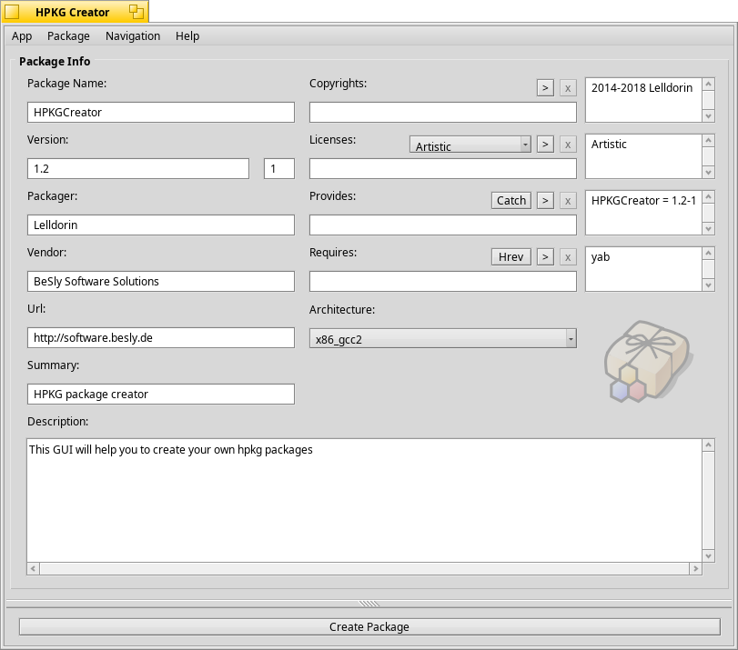Open the Package menu
Image resolution: width=738 pixels, height=650 pixels.
pos(68,36)
